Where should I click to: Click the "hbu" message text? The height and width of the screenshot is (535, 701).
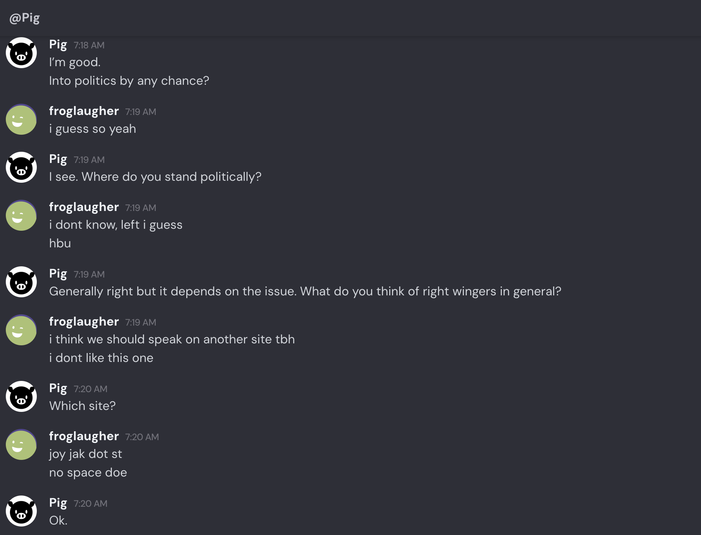60,243
